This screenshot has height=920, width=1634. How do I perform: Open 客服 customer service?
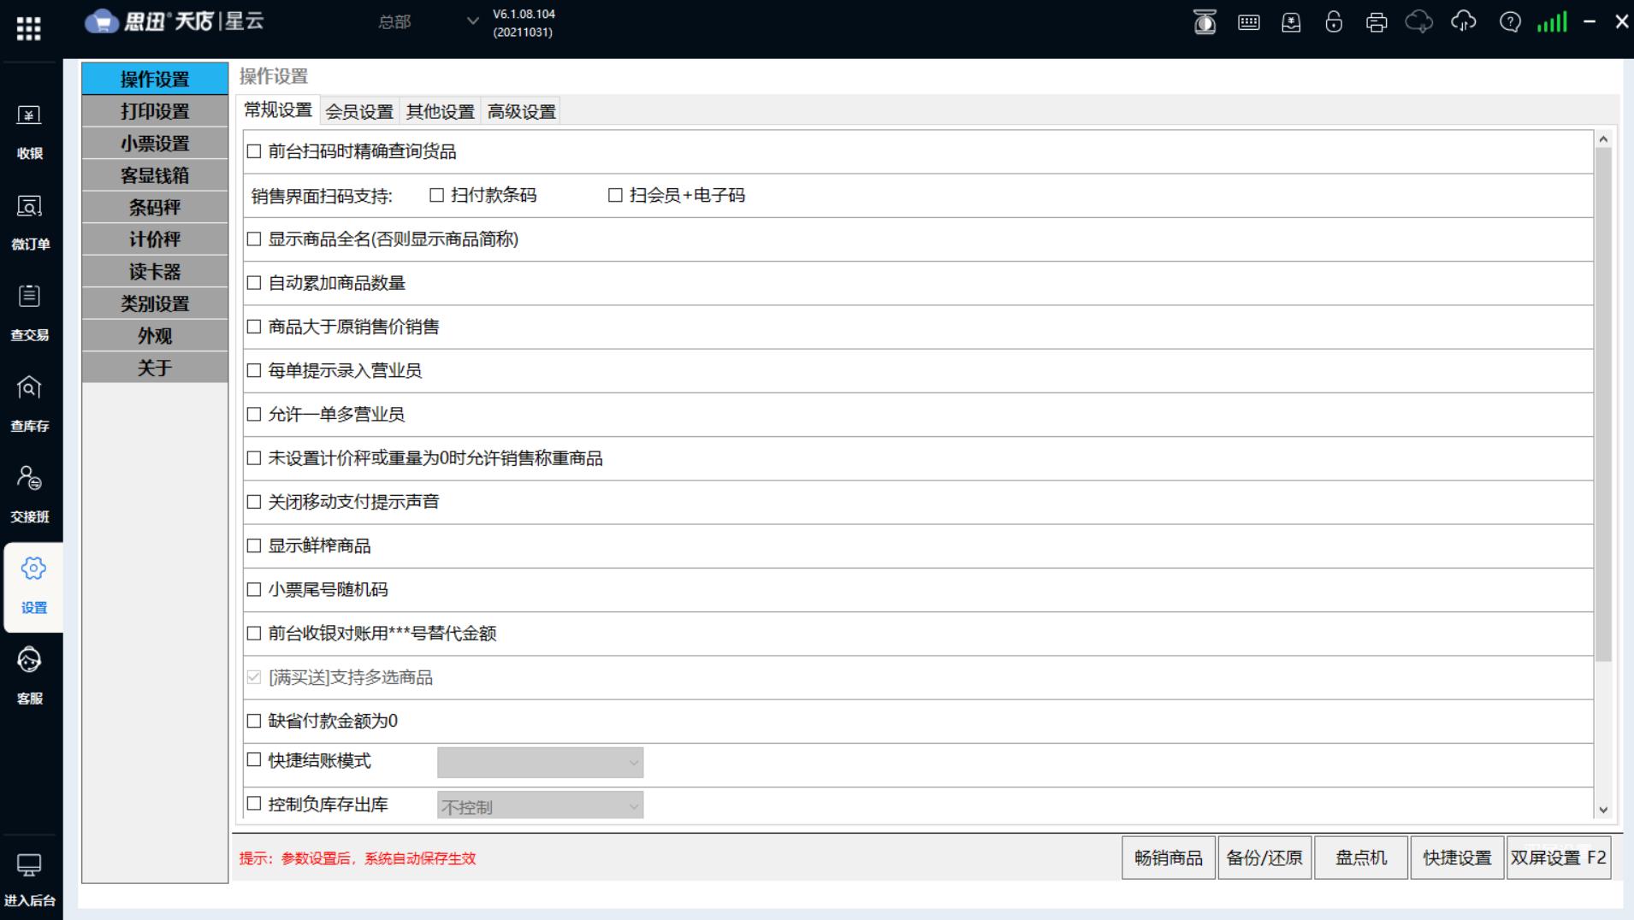pos(30,675)
